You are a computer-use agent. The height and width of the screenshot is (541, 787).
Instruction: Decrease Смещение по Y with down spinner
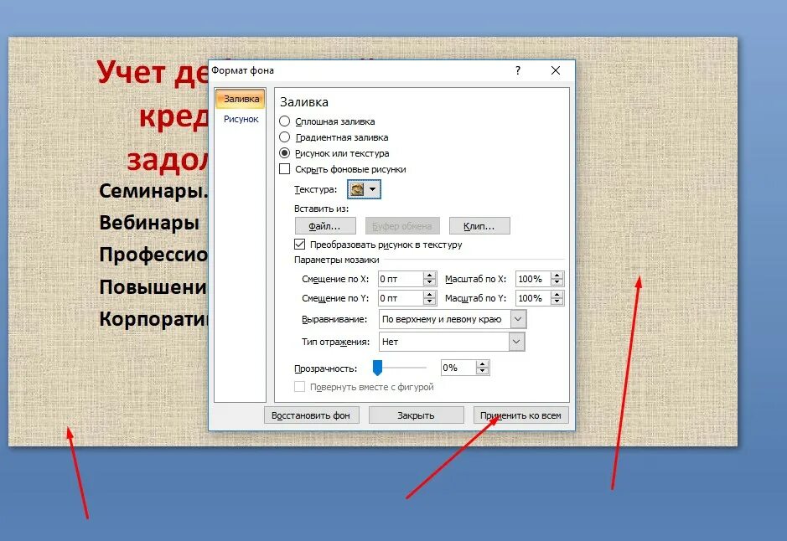pyautogui.click(x=429, y=301)
